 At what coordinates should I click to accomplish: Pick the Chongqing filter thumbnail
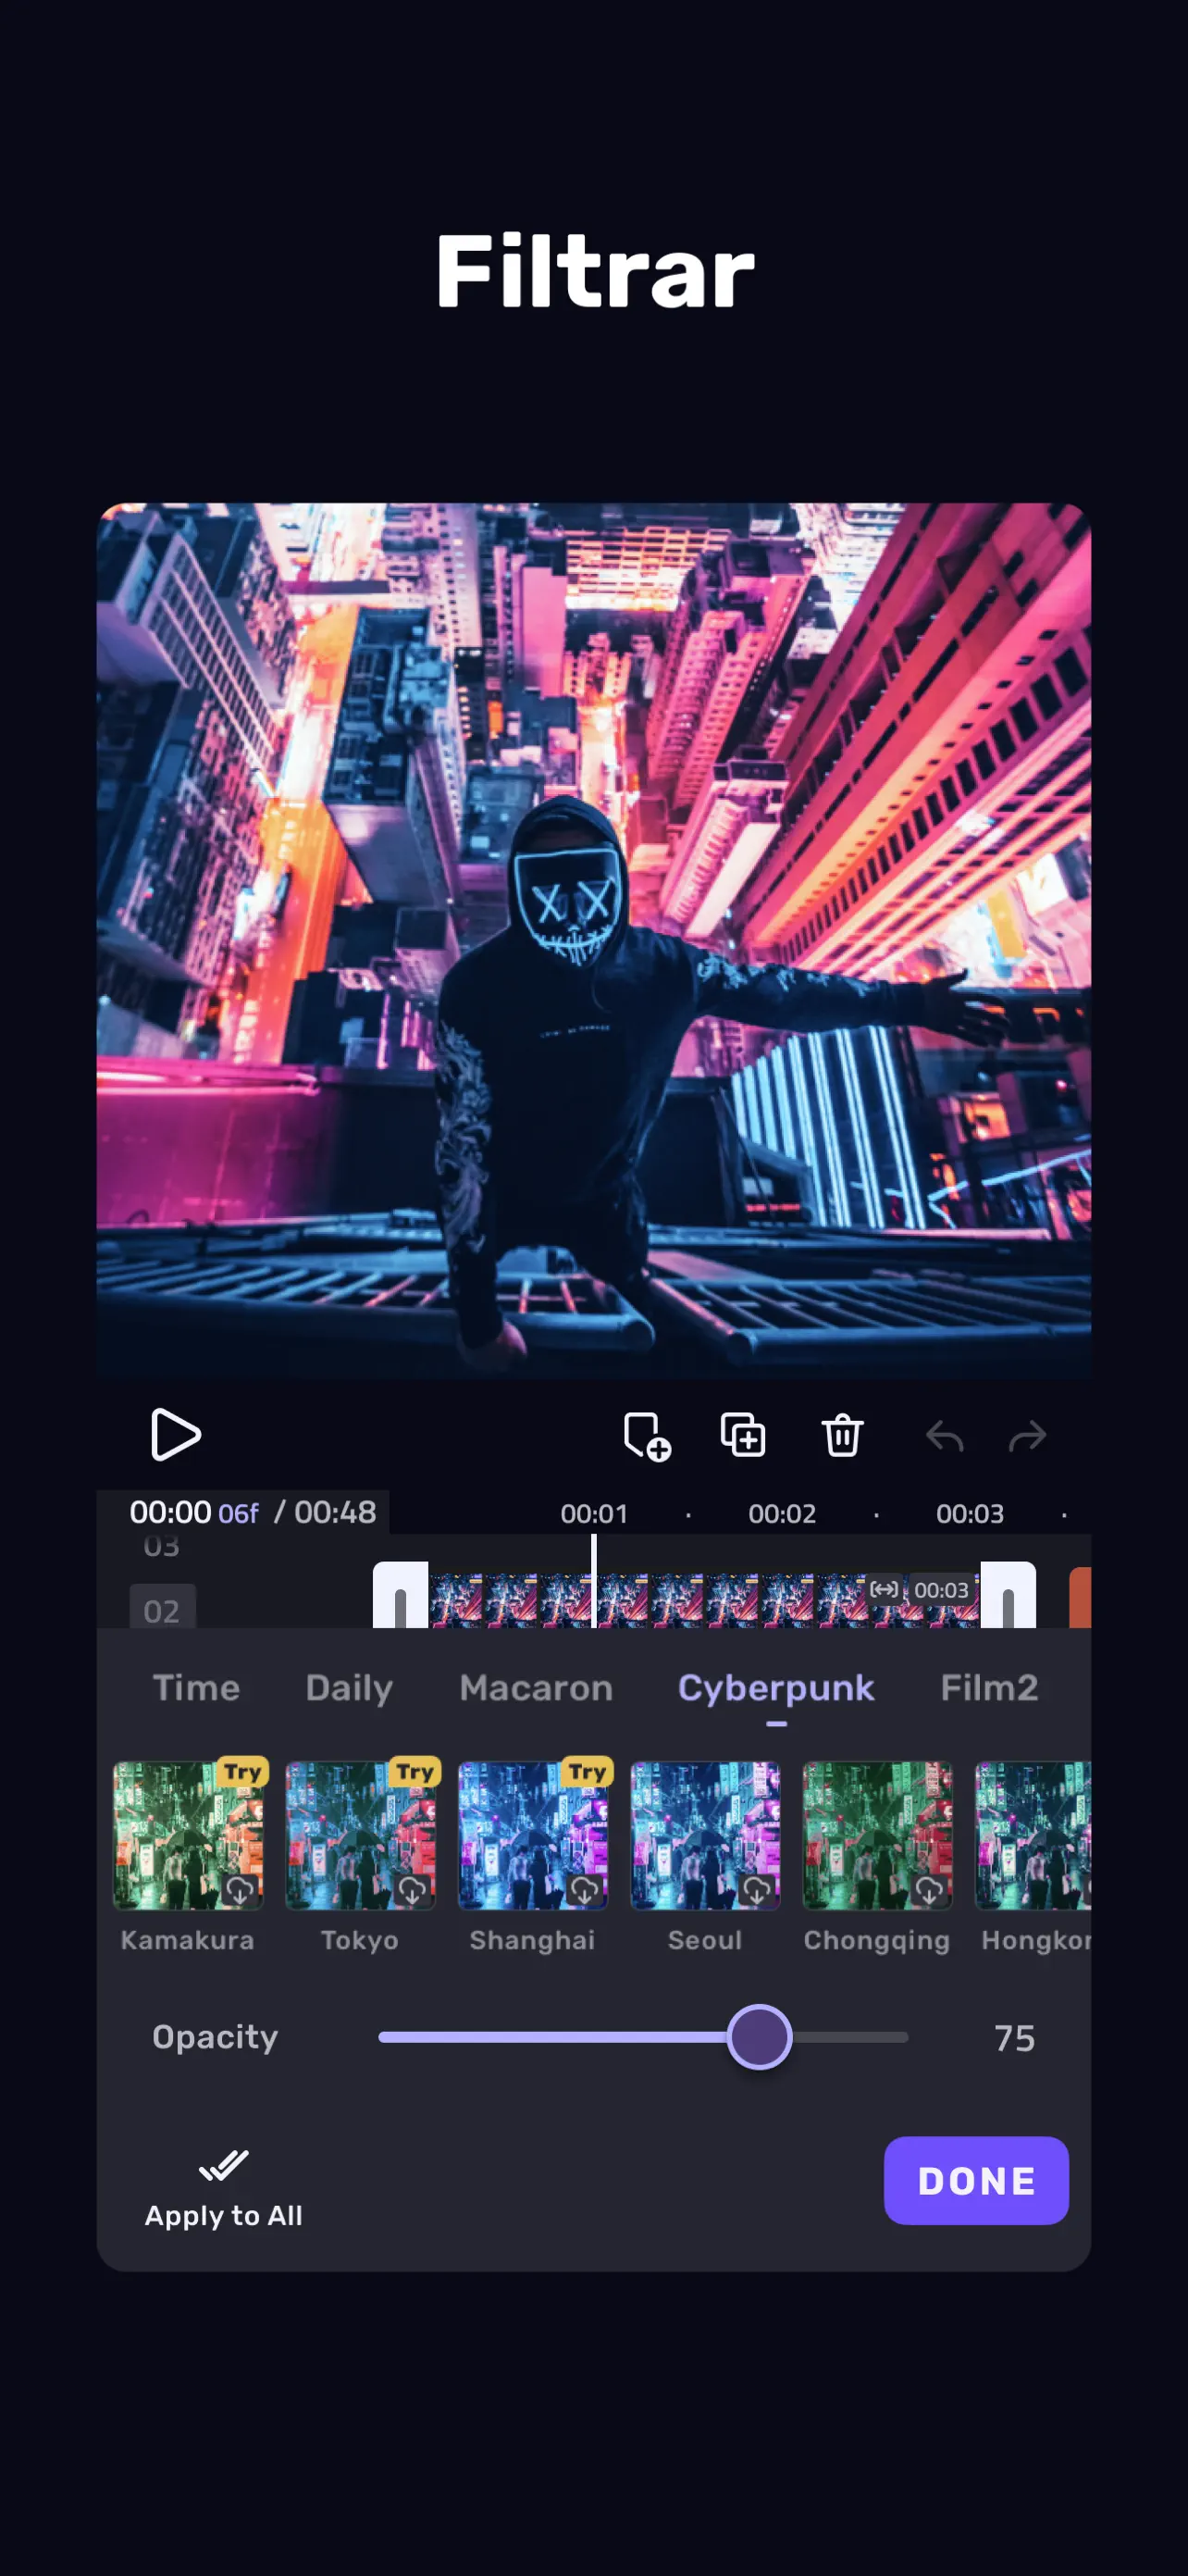(877, 1835)
